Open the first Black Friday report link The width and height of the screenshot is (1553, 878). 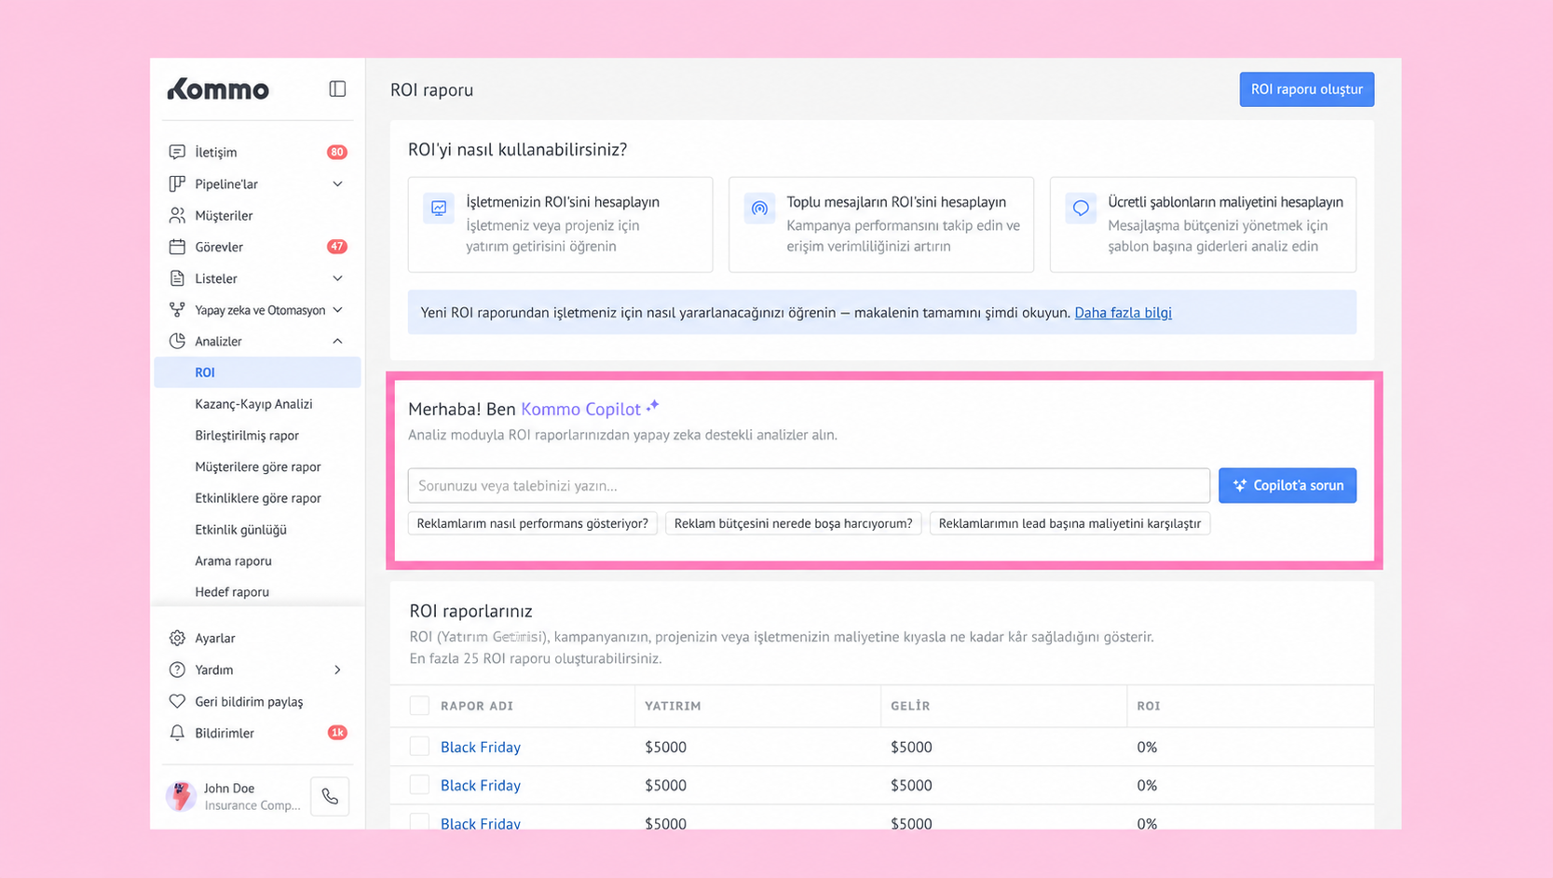point(481,747)
